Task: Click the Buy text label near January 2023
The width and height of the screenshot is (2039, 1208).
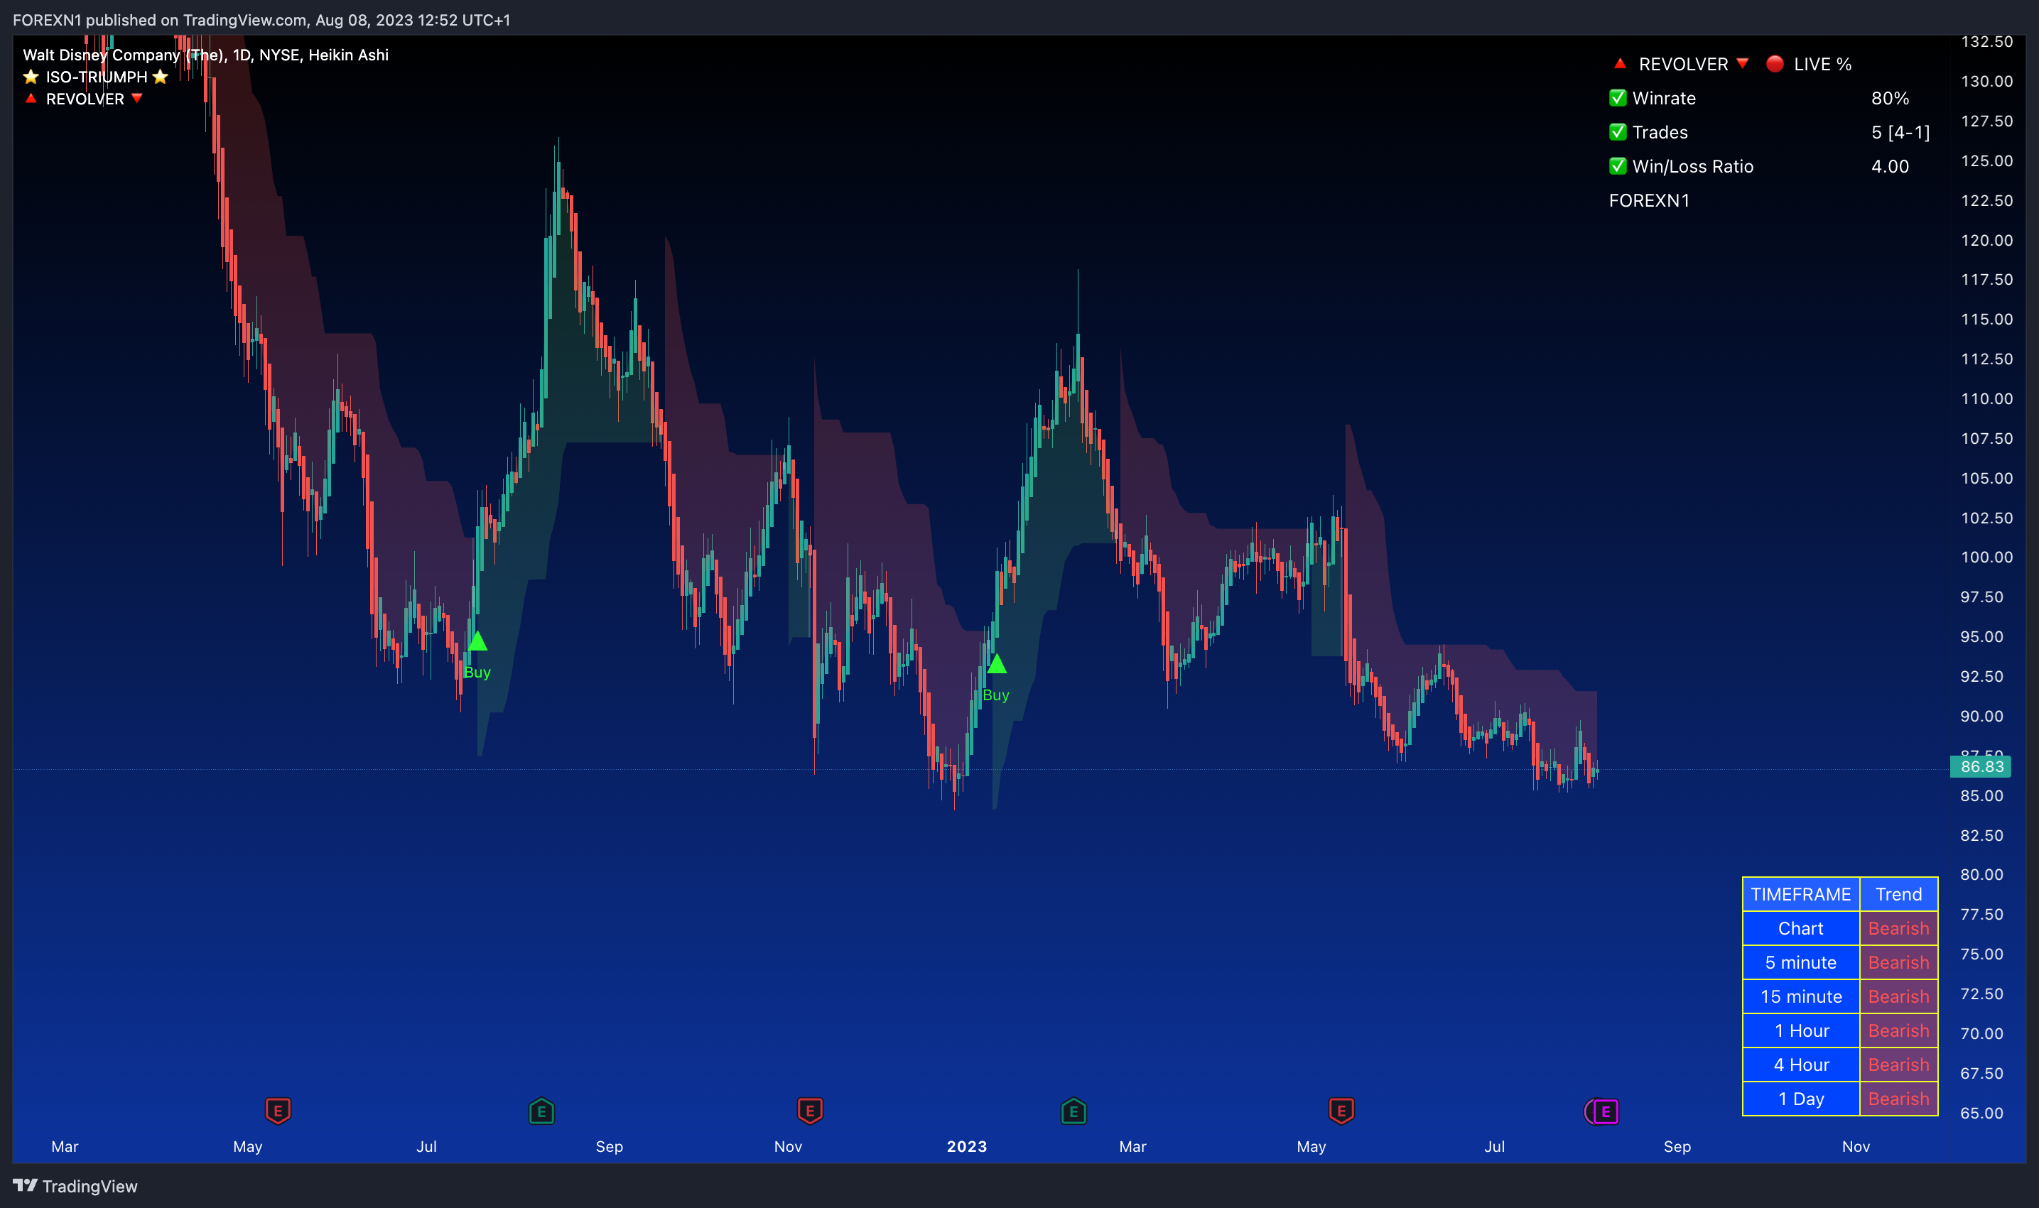Action: coord(996,695)
